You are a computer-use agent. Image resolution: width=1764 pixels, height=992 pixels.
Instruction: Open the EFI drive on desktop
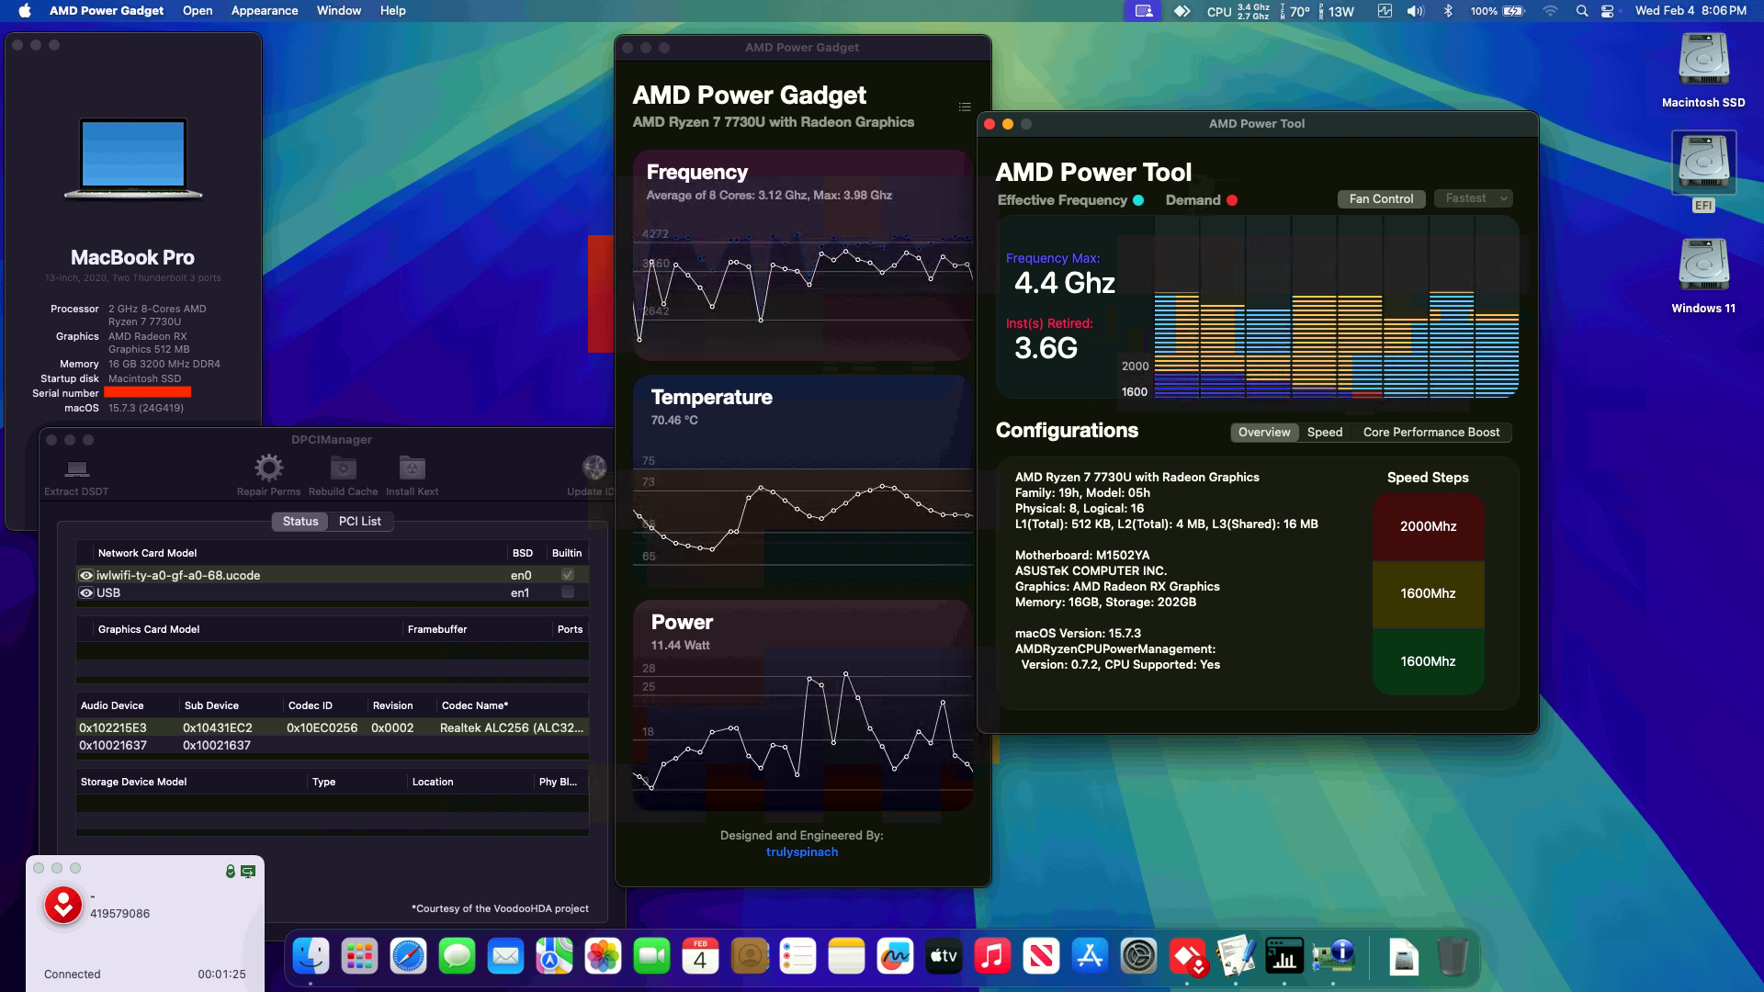(1703, 162)
